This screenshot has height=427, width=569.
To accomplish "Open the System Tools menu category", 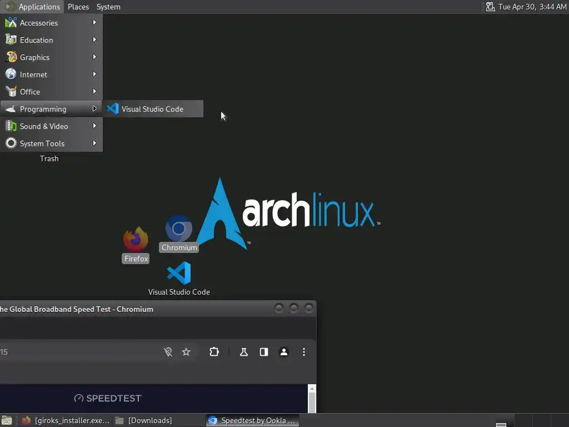I will 51,143.
